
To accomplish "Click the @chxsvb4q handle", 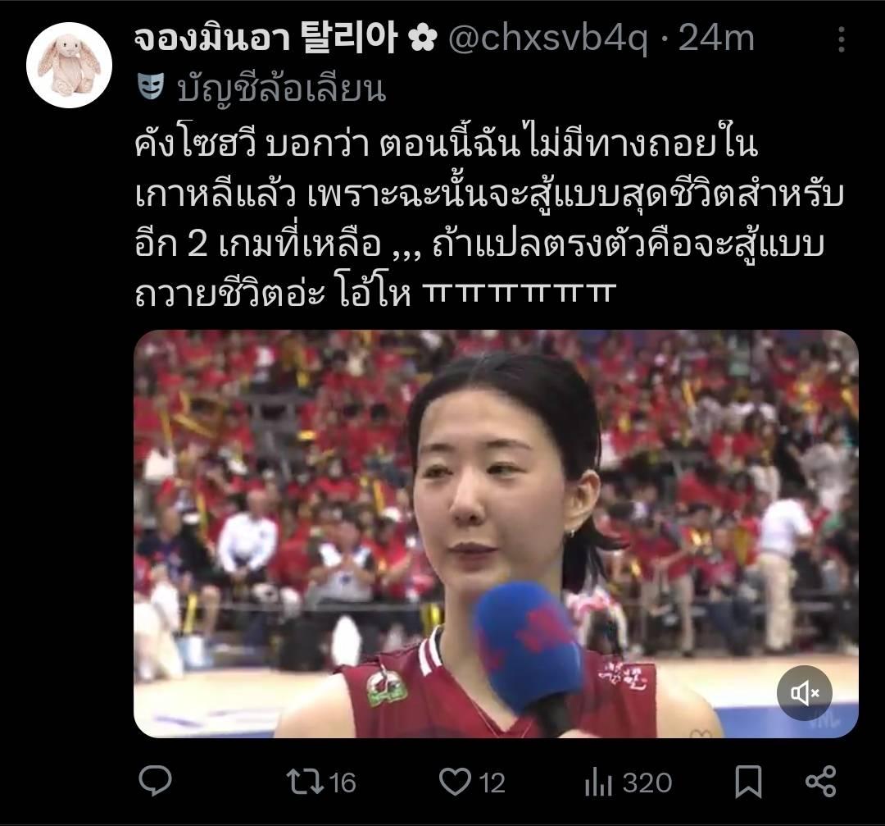I will [548, 39].
